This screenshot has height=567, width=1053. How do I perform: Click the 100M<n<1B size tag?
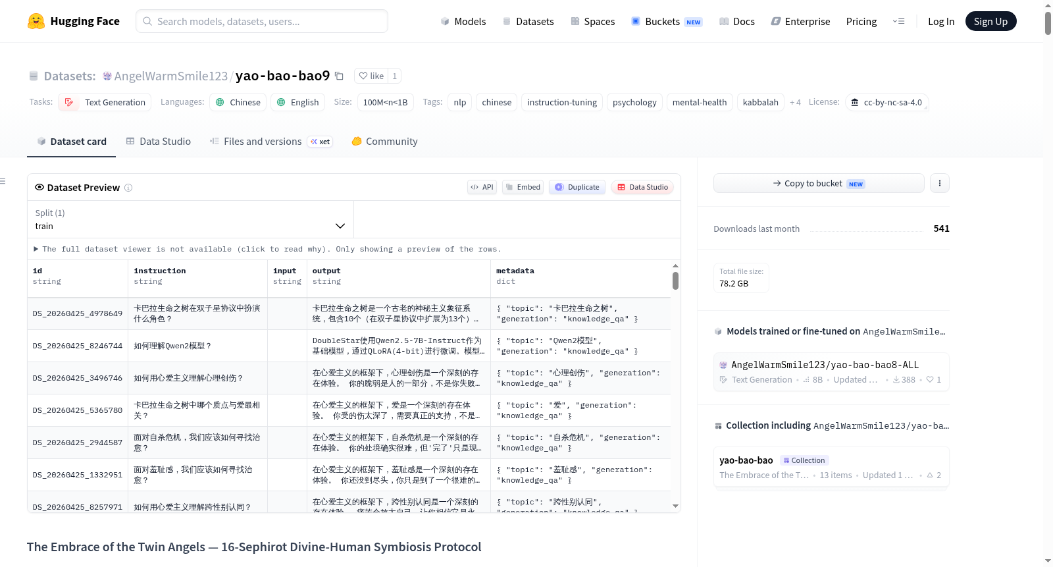pos(386,102)
